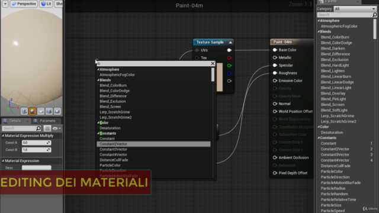Use selected mesh for preview icon
This screenshot has height=213, width=379.
coord(57,111)
